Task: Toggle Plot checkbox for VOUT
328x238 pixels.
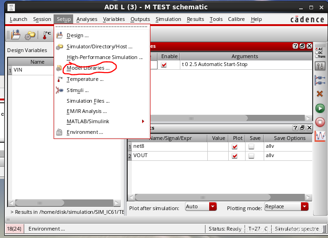Action: point(235,156)
